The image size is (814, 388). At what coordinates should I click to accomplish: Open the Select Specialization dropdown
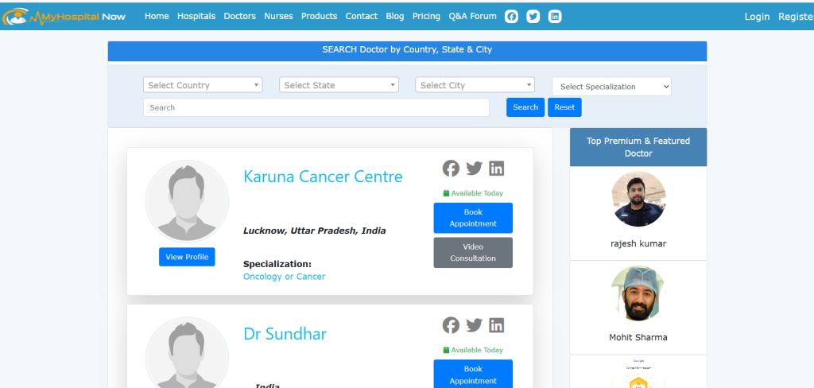pyautogui.click(x=611, y=87)
